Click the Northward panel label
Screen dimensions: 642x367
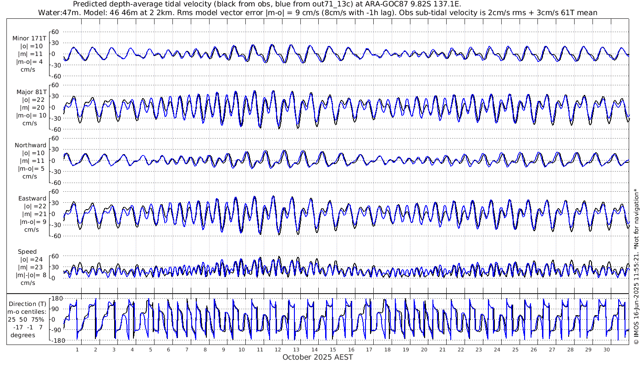(30, 145)
